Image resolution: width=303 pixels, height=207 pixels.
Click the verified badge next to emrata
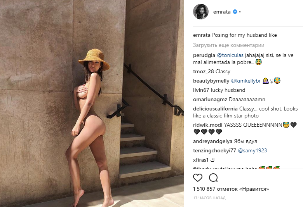coord(235,12)
